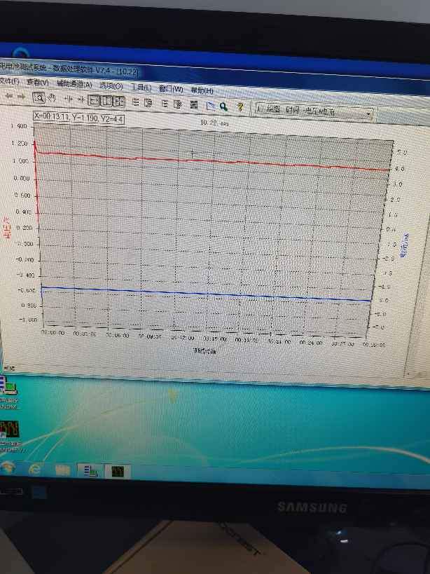Screen dimensions: 430x574
Task: Click the red voltage curve on chart
Action: [210, 160]
